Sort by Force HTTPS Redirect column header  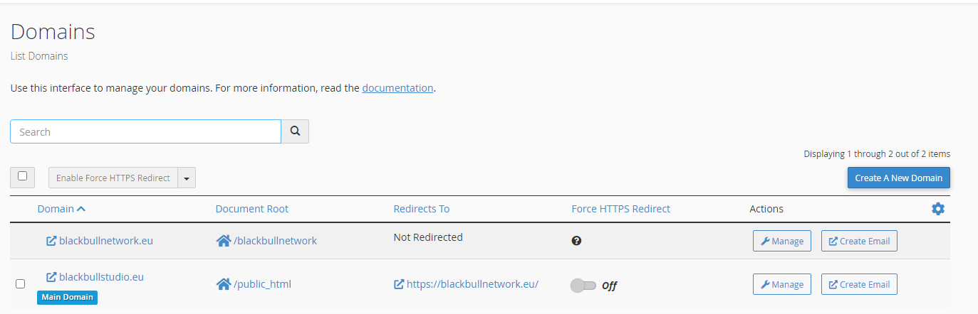pyautogui.click(x=620, y=209)
